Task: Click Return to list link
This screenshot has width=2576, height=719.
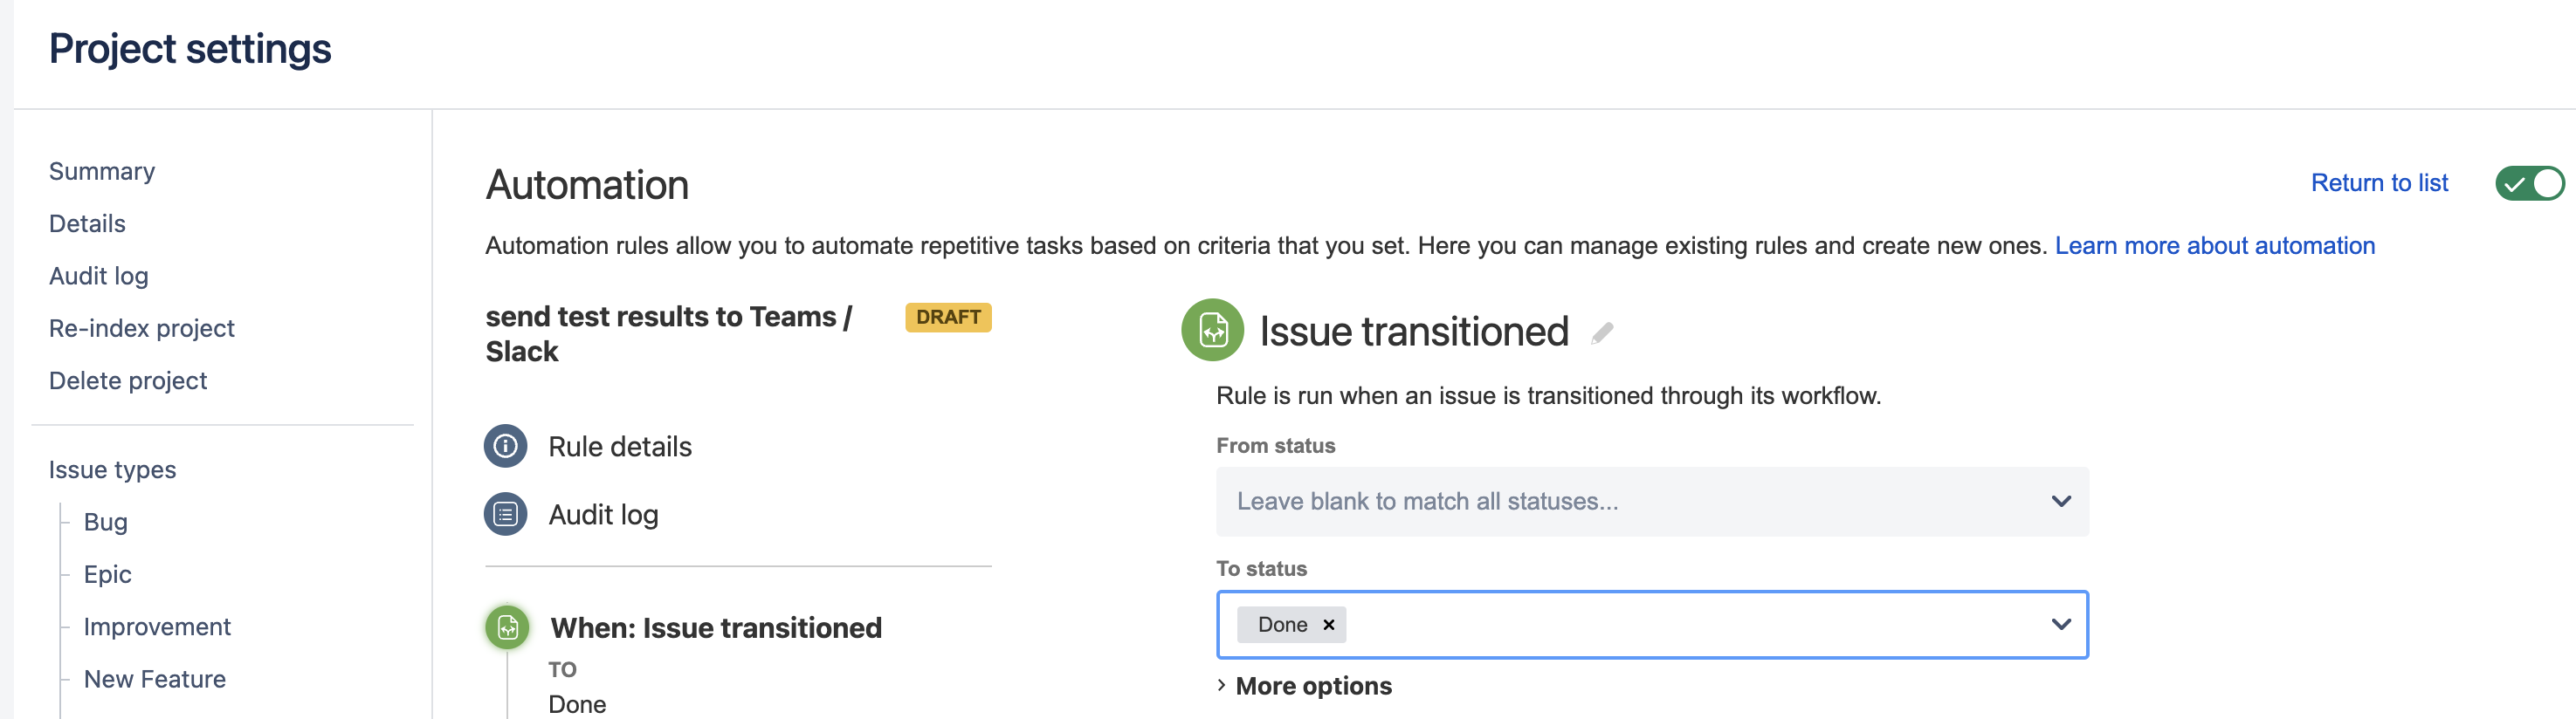Action: (2379, 182)
